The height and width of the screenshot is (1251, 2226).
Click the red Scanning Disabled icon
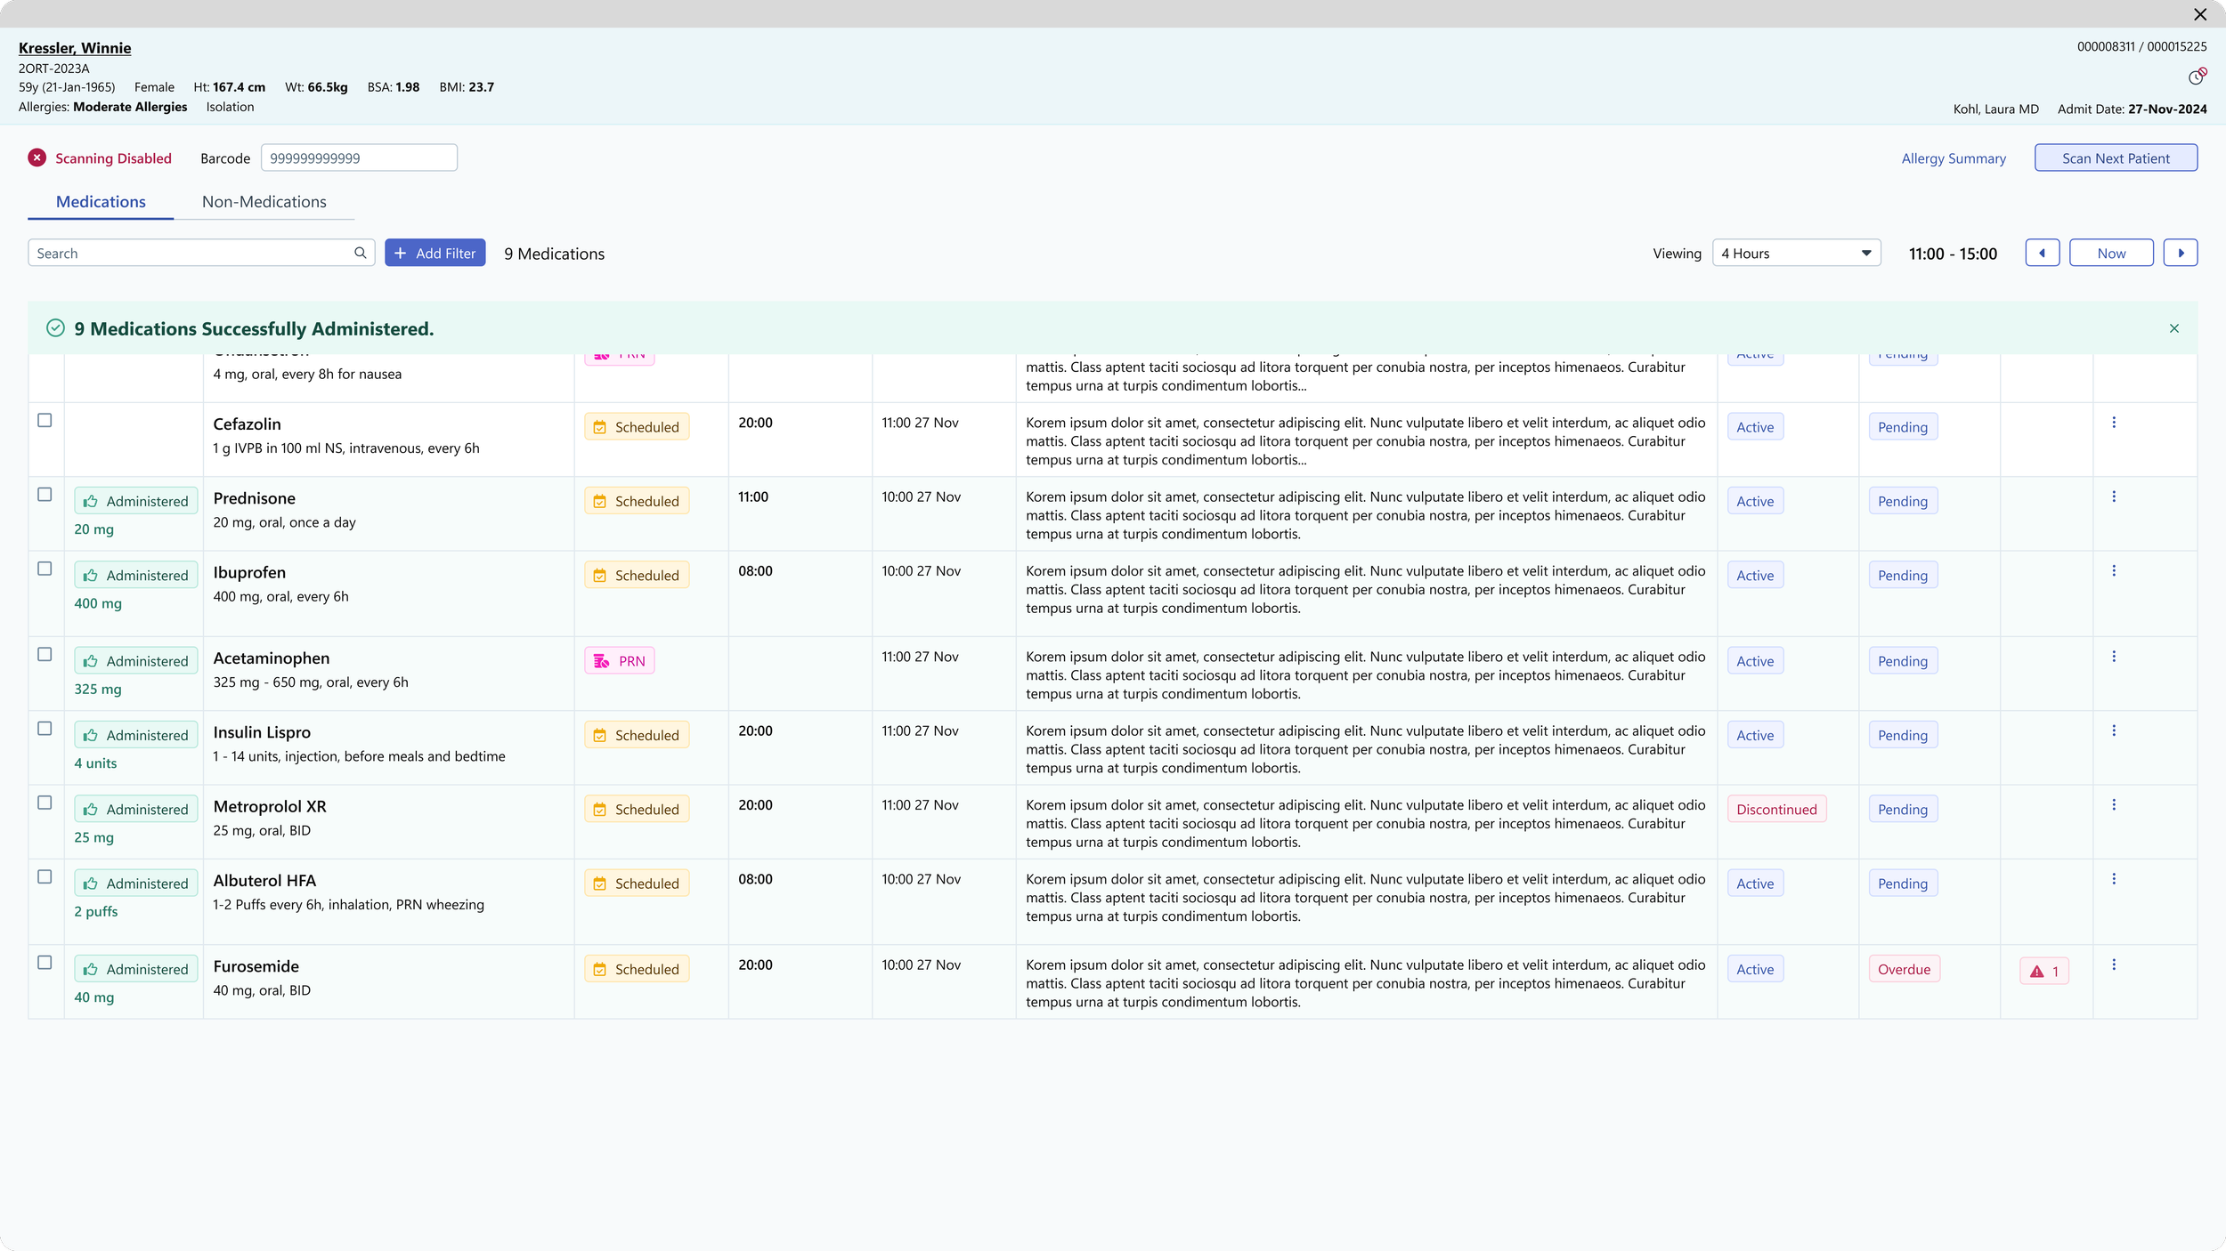click(37, 157)
